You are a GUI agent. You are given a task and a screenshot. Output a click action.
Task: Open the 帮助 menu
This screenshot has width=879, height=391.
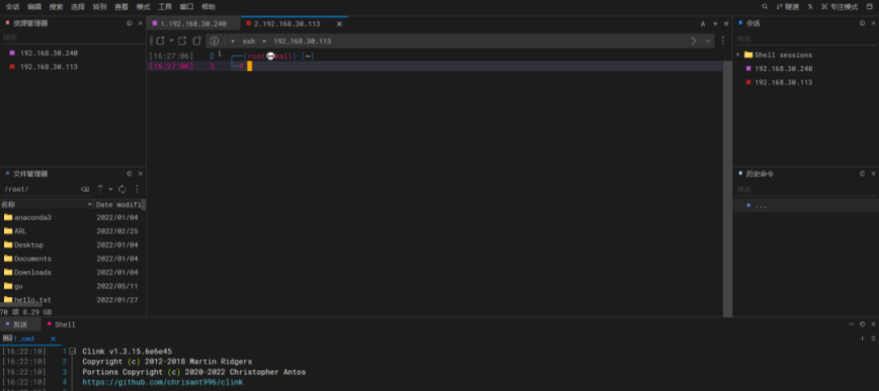point(208,6)
